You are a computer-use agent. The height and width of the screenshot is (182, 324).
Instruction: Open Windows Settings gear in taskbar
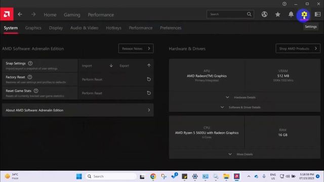pyautogui.click(x=195, y=176)
